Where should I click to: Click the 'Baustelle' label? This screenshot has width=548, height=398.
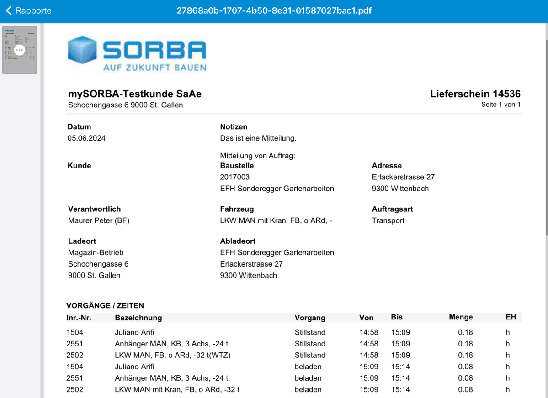coord(237,166)
